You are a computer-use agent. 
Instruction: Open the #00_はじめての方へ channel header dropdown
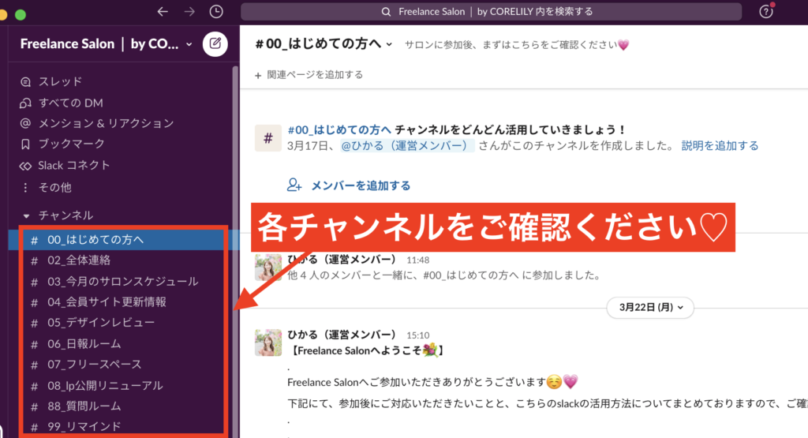pyautogui.click(x=324, y=44)
